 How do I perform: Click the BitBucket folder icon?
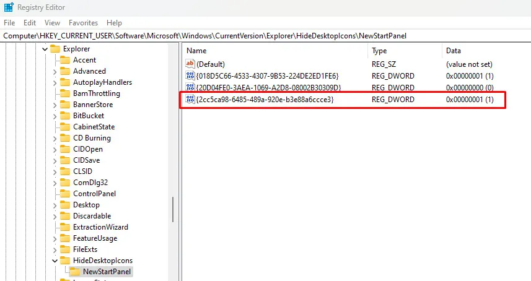point(65,116)
